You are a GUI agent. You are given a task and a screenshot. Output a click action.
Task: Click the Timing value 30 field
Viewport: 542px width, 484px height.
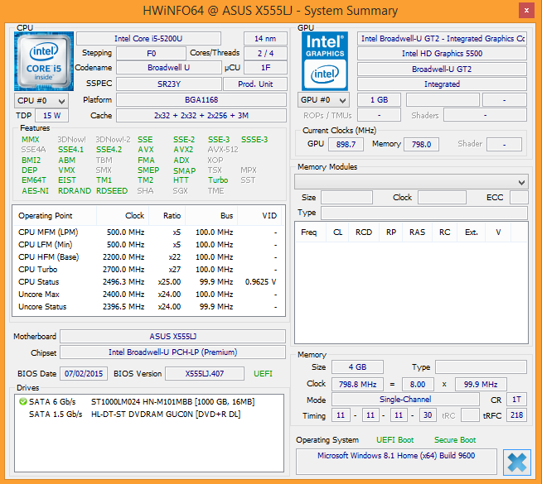coord(428,415)
